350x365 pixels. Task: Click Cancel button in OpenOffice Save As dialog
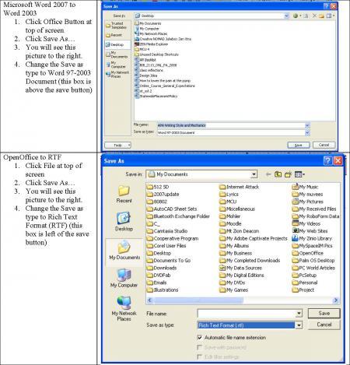324,325
